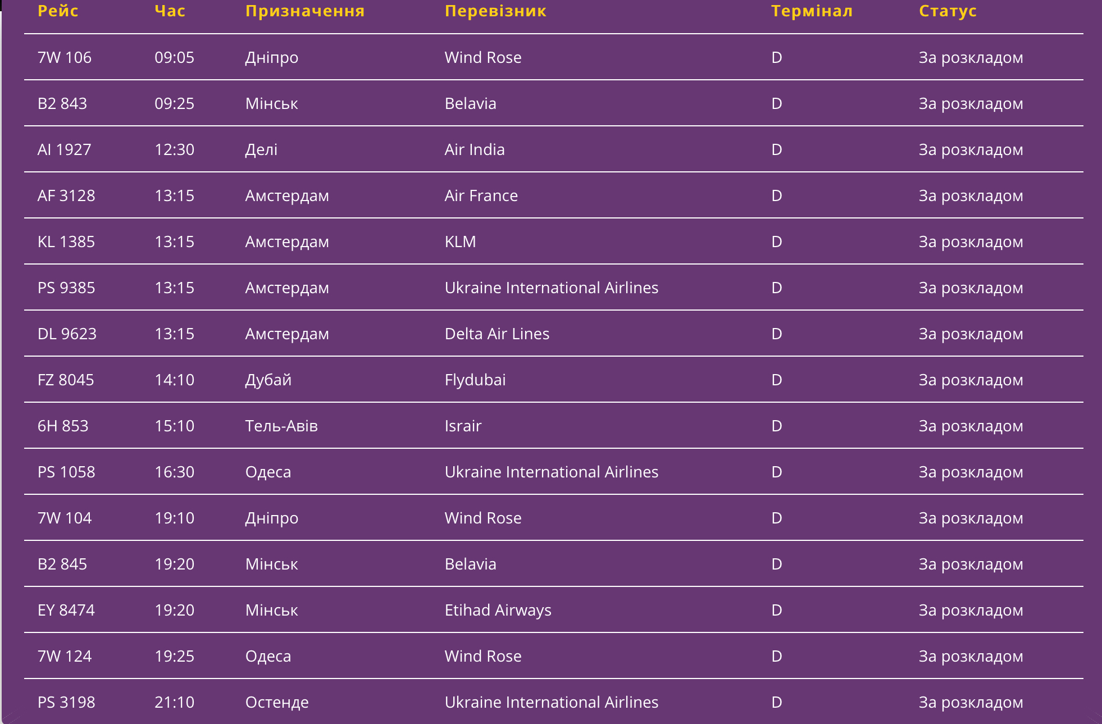
Task: Click the Остенде destination
Action: [x=277, y=702]
